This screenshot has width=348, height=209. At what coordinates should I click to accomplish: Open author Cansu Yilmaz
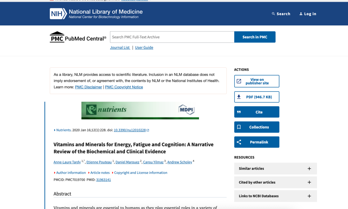tap(153, 162)
